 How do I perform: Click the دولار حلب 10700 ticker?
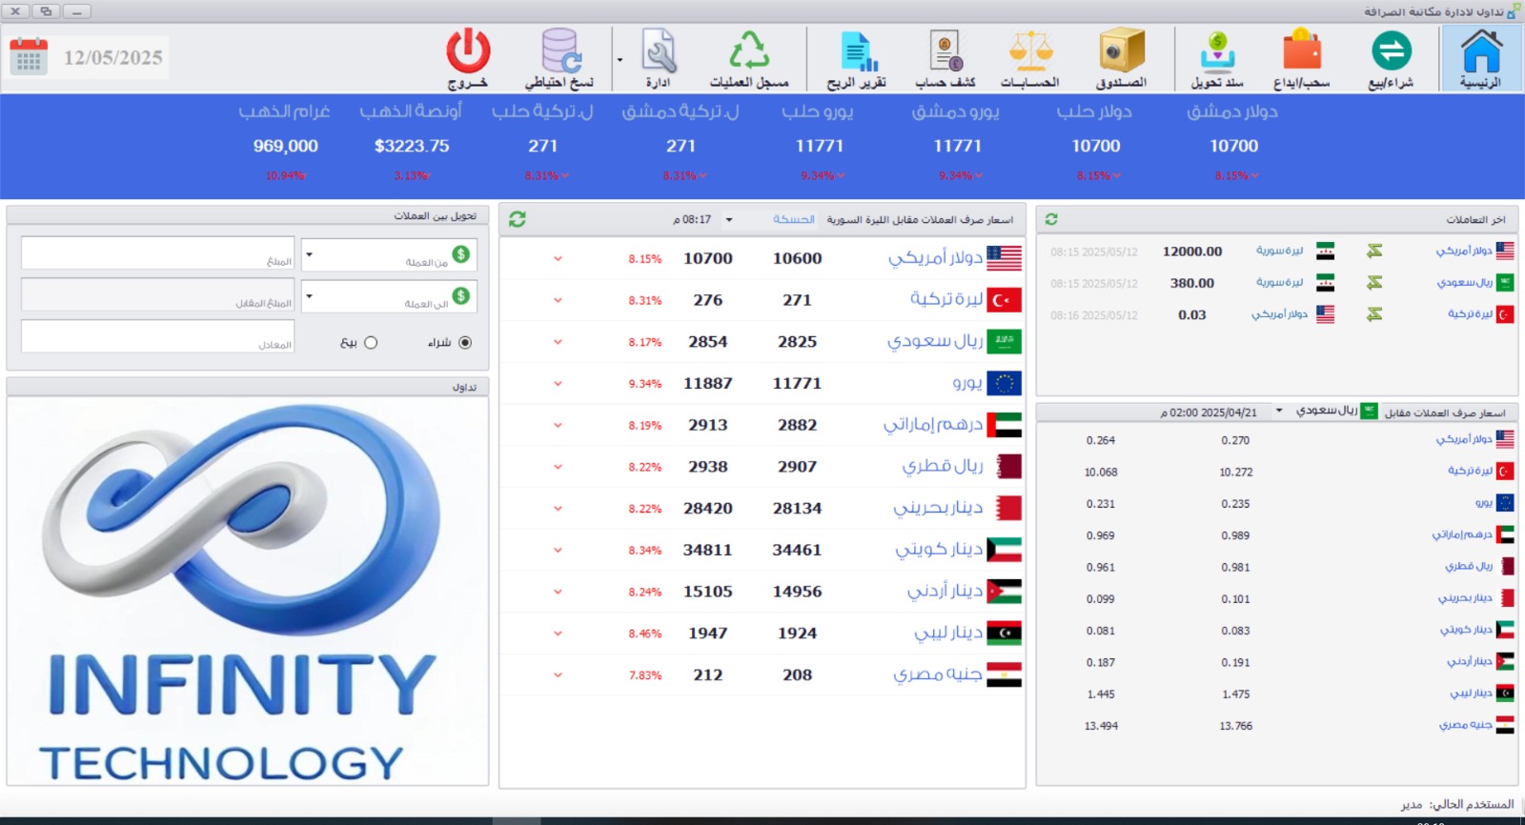coord(1095,141)
